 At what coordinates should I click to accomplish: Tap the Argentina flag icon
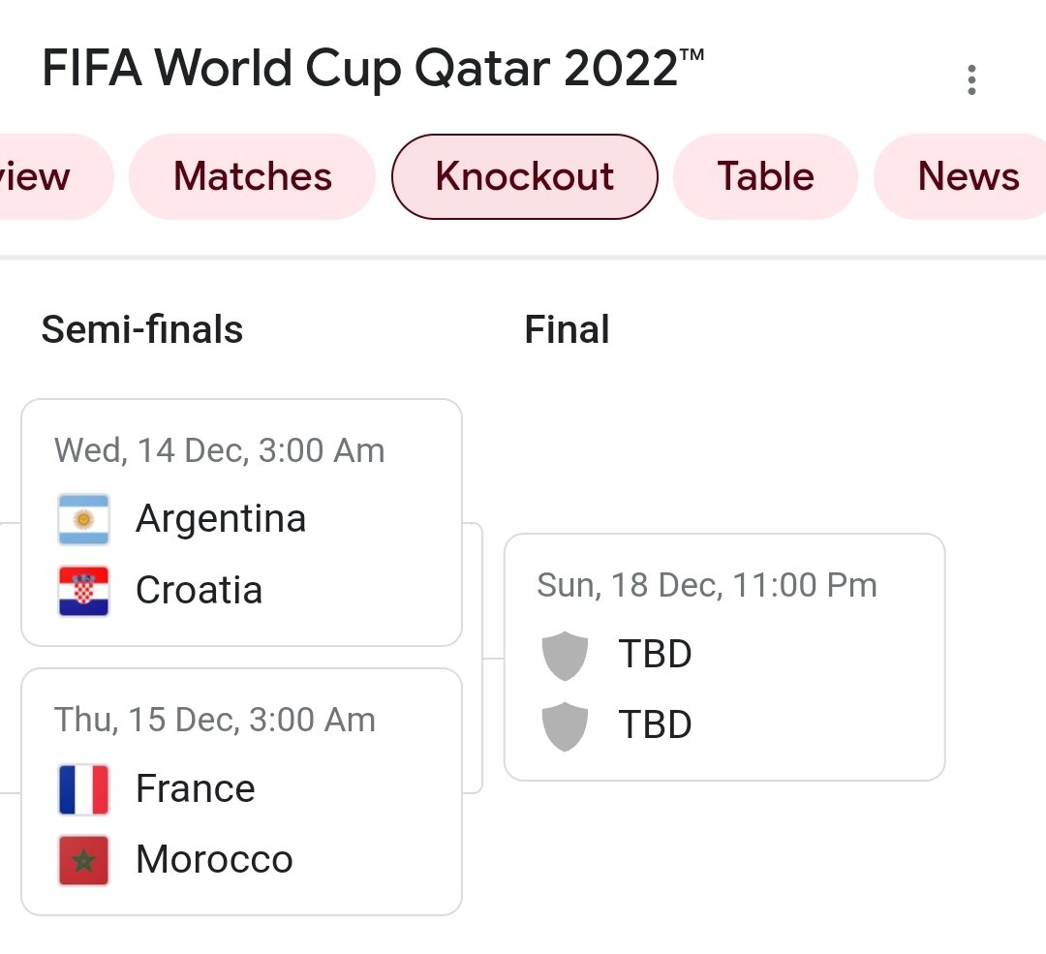(83, 519)
